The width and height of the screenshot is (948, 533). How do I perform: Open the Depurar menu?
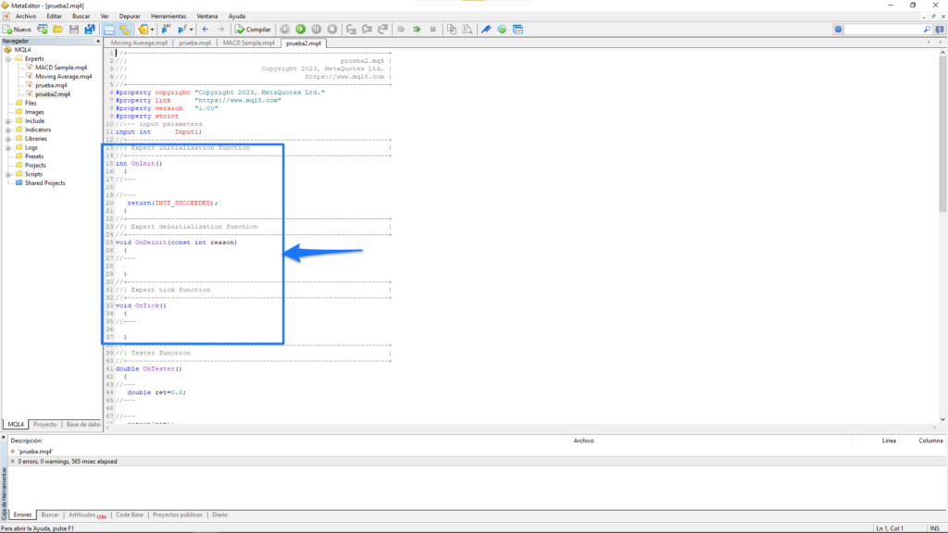pyautogui.click(x=130, y=17)
